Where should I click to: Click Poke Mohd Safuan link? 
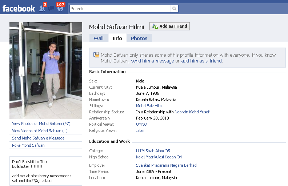[x=28, y=145]
